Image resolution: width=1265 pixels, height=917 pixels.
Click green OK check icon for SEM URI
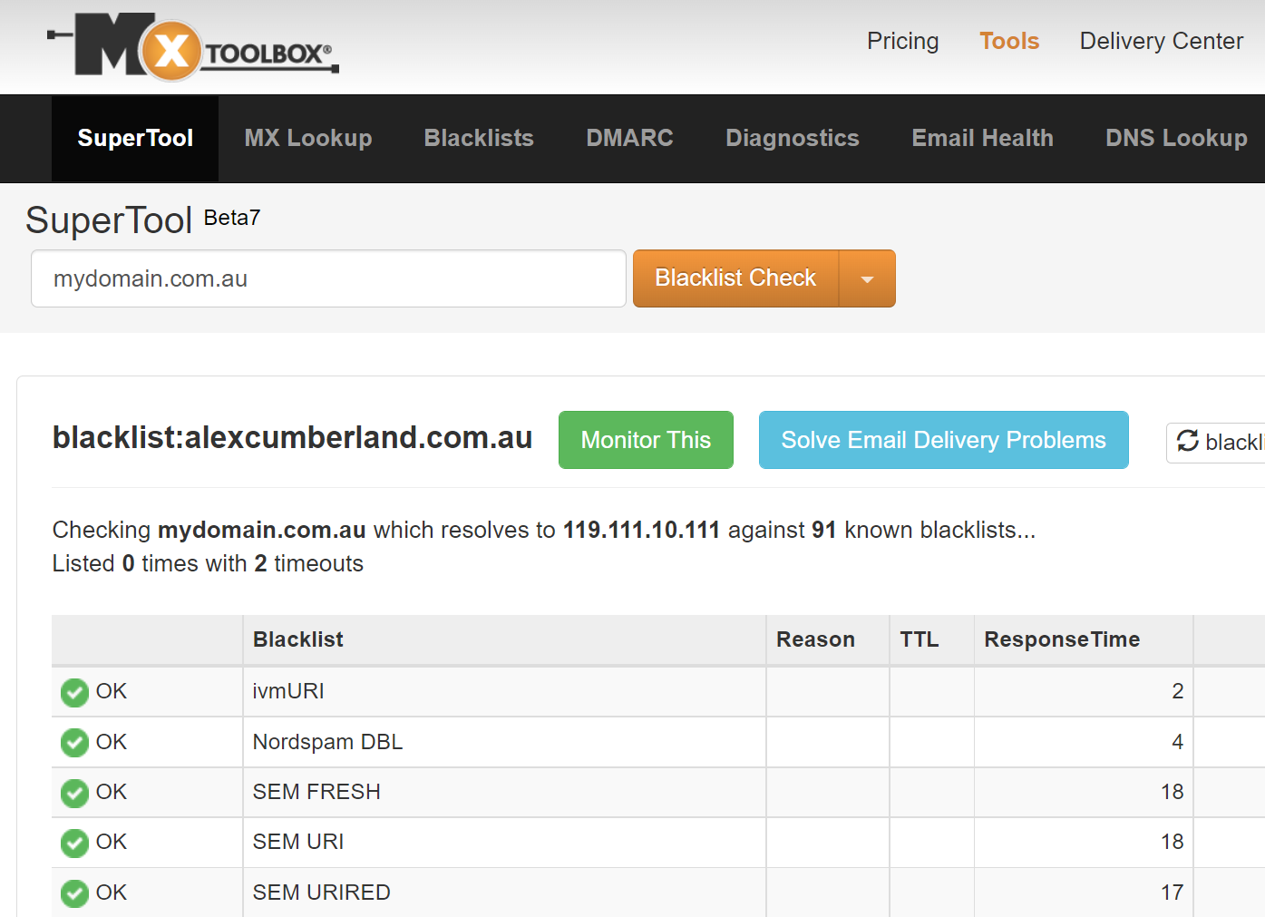[74, 843]
